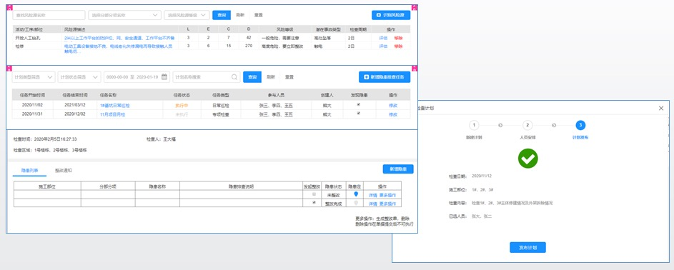674x270 pixels.
Task: Click the 日常巡检 task type cell
Action: point(221,105)
